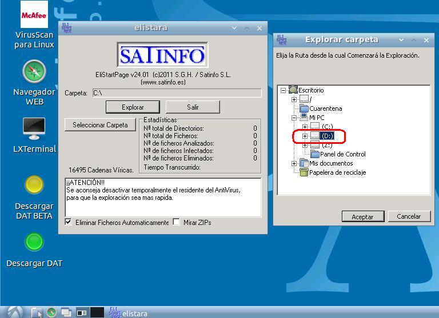Click the Explorar carpeta window title icon

281,40
